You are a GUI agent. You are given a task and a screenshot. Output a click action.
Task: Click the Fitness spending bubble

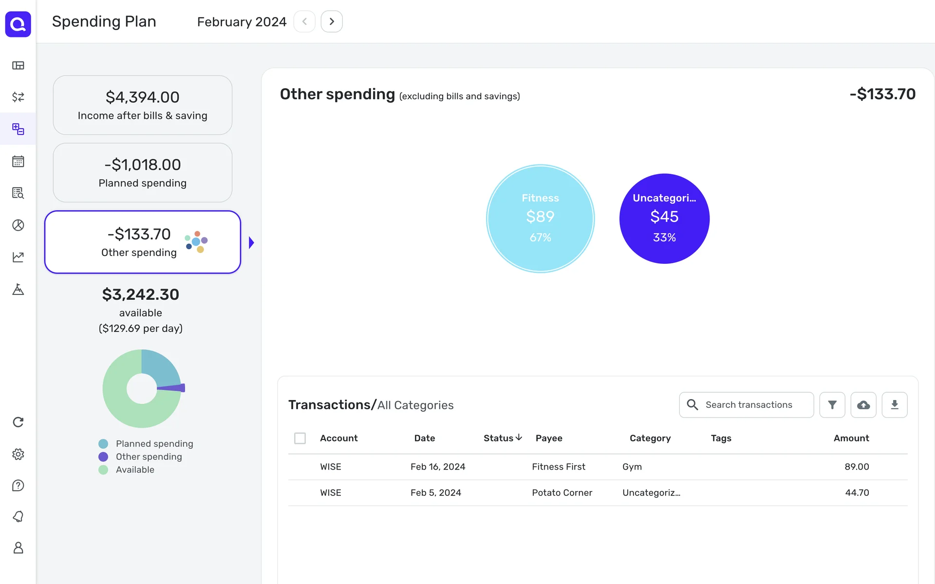point(540,219)
